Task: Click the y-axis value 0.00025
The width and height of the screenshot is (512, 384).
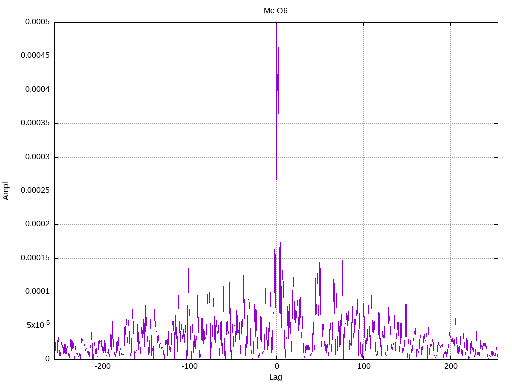Action: click(35, 190)
